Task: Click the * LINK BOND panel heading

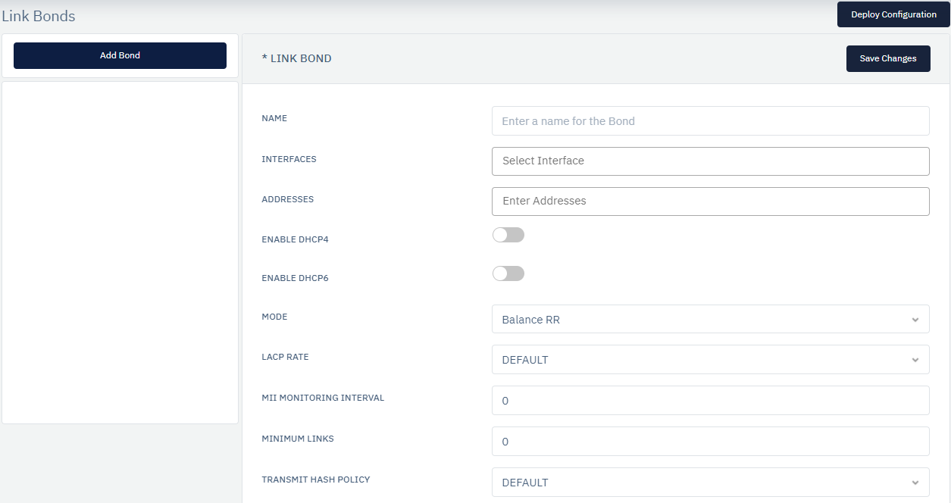Action: pyautogui.click(x=296, y=58)
